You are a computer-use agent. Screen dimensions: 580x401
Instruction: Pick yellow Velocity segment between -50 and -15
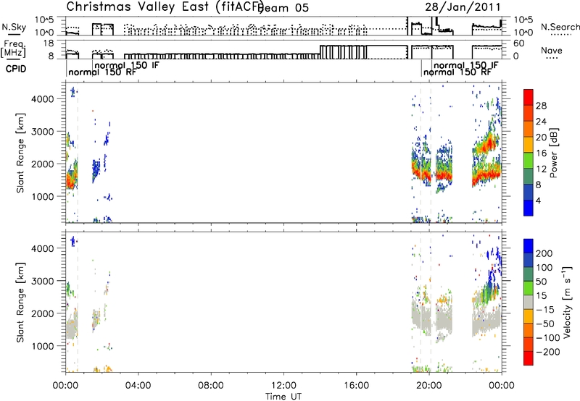pyautogui.click(x=529, y=316)
